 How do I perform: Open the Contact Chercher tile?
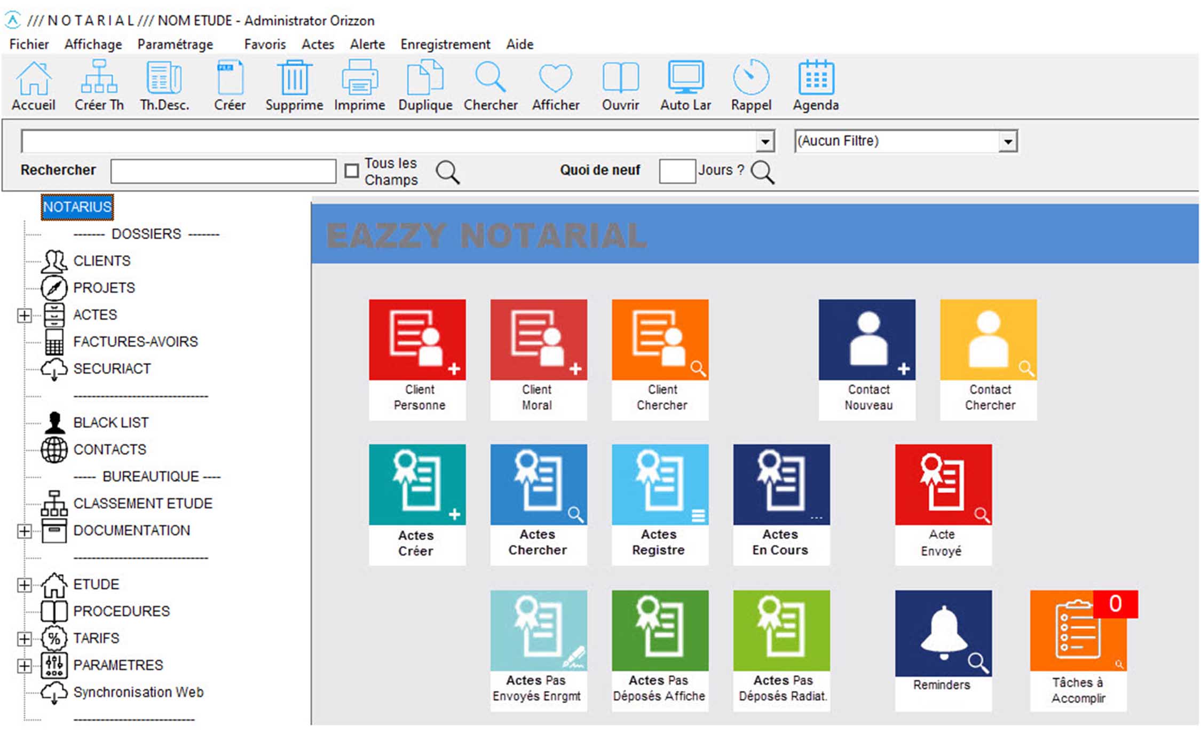(x=989, y=359)
